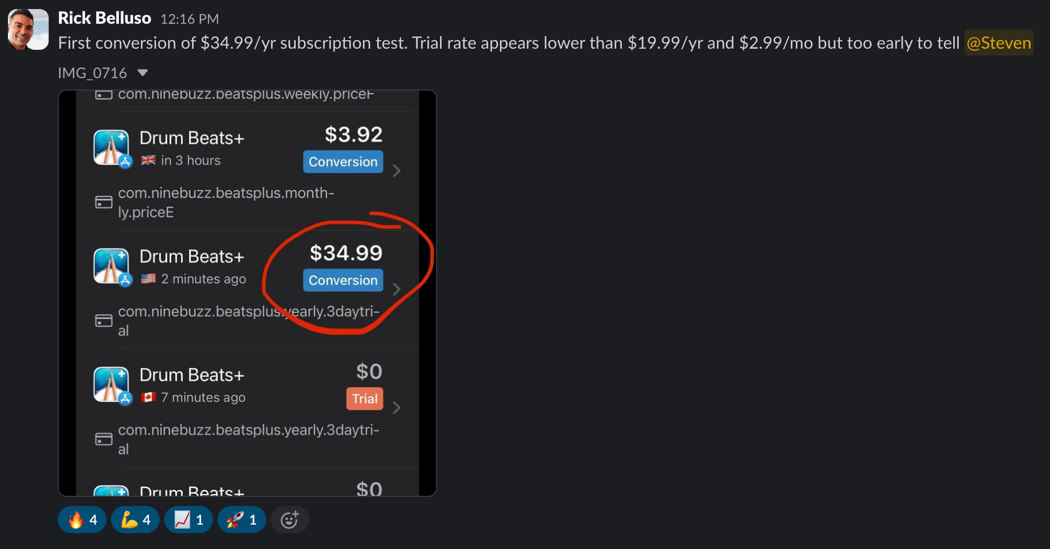Click the orange Trial badge

pos(365,398)
